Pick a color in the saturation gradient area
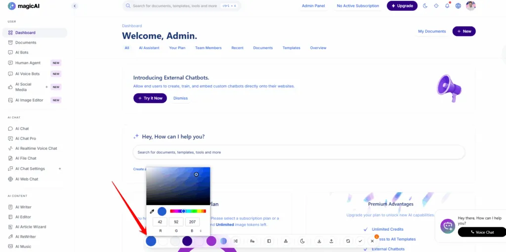This screenshot has width=506, height=252. pyautogui.click(x=178, y=186)
